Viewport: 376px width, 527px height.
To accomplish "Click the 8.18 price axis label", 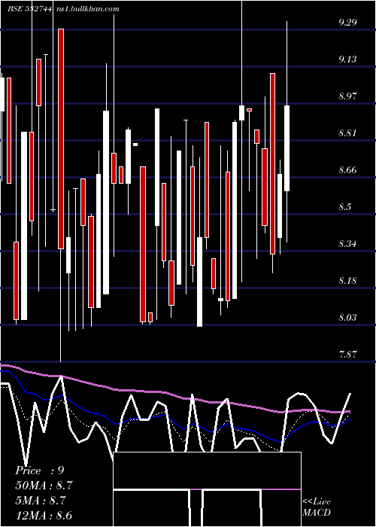I will [x=347, y=281].
